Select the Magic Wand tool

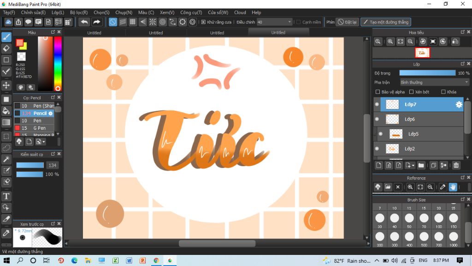tap(6, 159)
